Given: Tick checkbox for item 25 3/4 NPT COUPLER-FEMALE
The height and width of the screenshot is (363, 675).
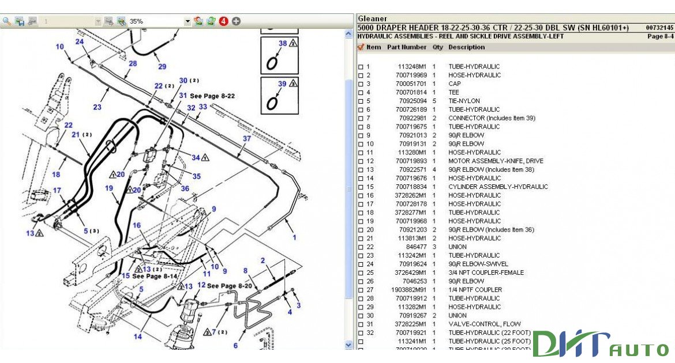Looking at the screenshot, I should point(361,273).
